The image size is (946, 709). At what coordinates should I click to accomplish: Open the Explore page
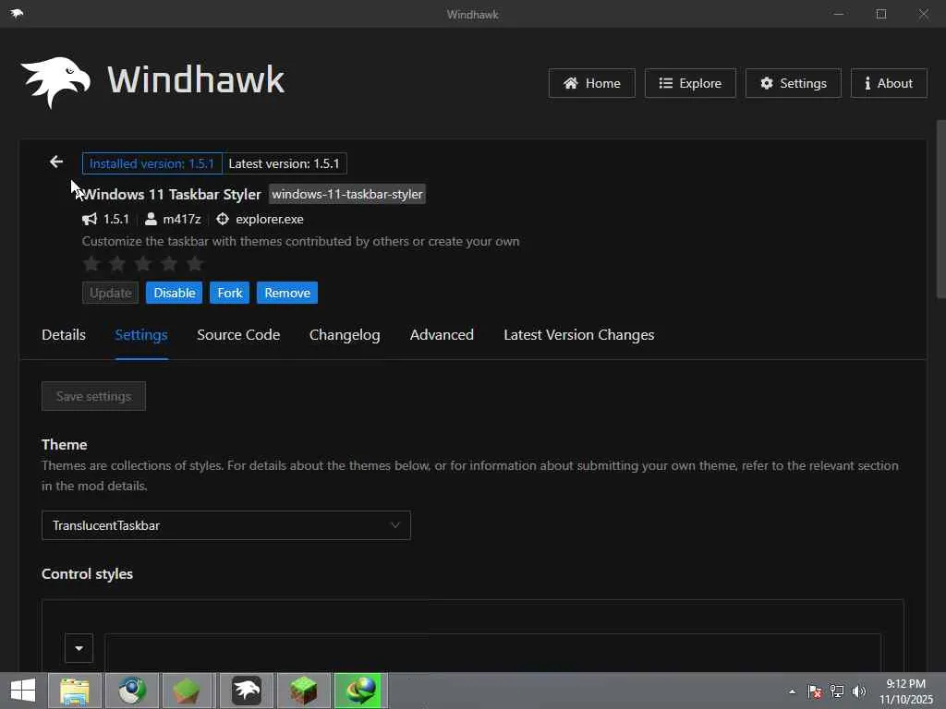690,83
